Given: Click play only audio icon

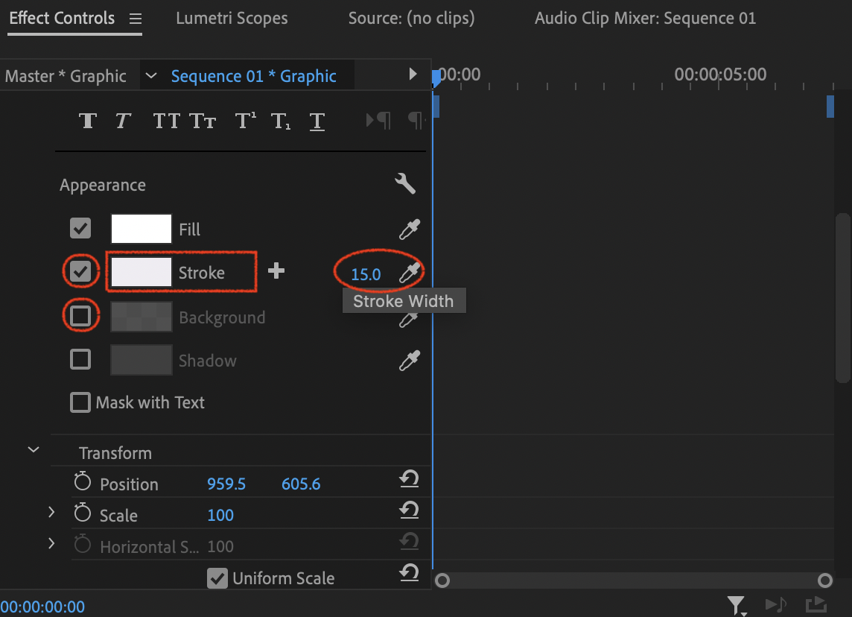Looking at the screenshot, I should pos(776,604).
